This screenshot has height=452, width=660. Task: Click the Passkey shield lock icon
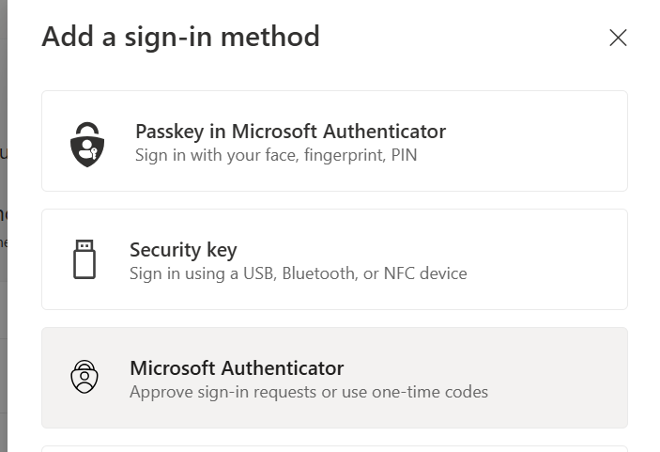[x=87, y=142]
